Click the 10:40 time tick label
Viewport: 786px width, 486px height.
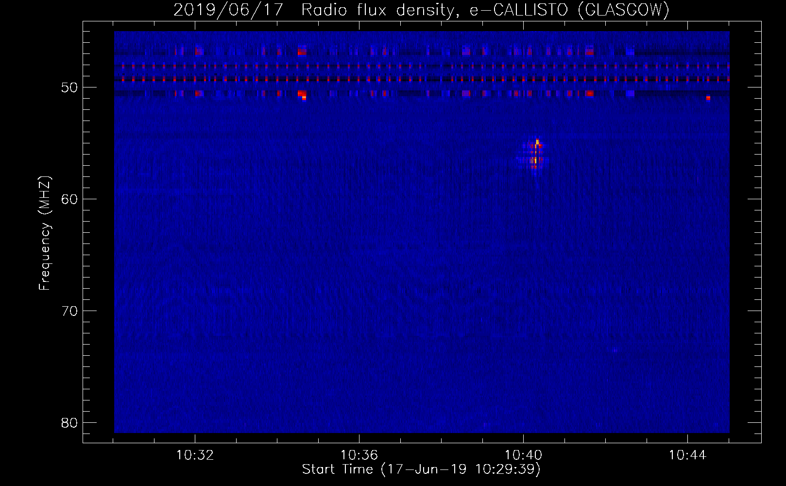tap(523, 455)
